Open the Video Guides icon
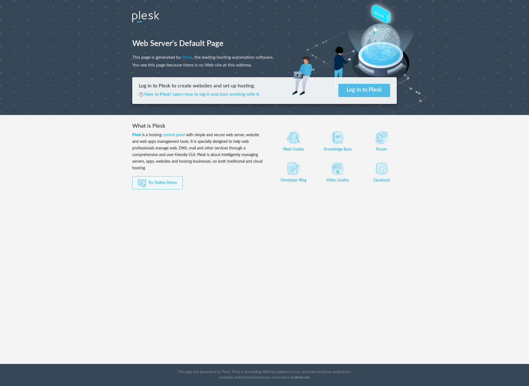This screenshot has width=529, height=386. pos(337,168)
